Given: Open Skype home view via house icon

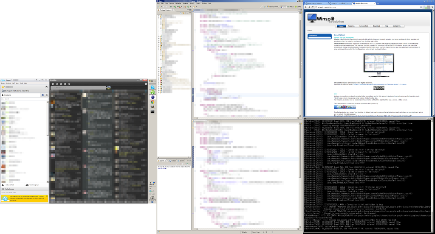Looking at the screenshot, I should [46, 86].
